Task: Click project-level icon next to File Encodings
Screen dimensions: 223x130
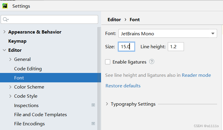Action: [93, 124]
